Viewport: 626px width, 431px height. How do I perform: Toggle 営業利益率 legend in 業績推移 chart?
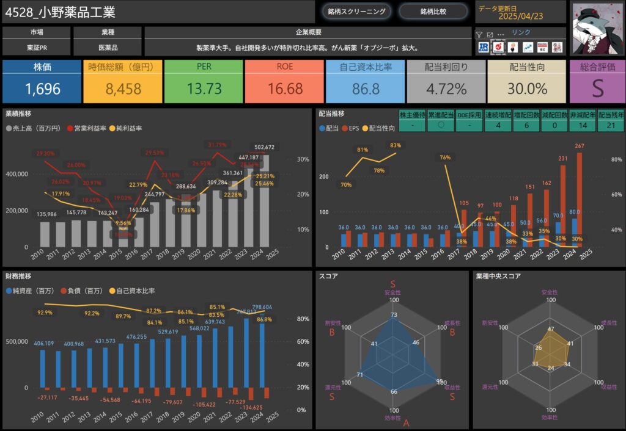[x=87, y=128]
